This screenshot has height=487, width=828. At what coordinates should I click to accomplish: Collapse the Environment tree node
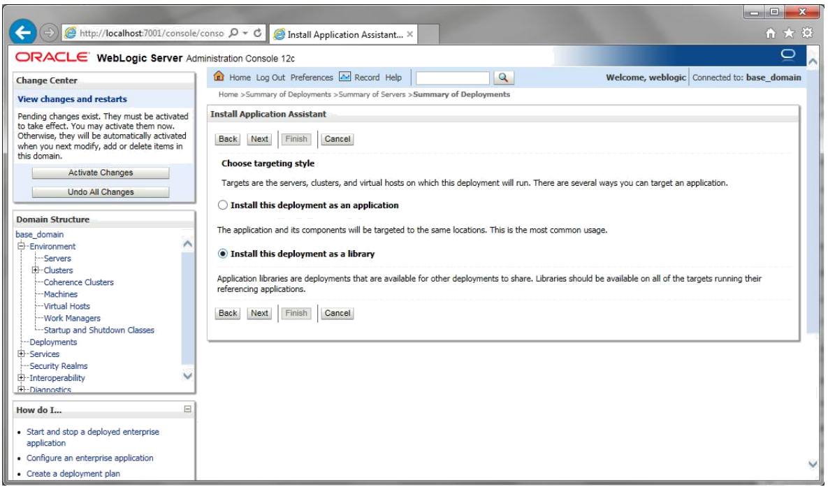click(x=21, y=246)
